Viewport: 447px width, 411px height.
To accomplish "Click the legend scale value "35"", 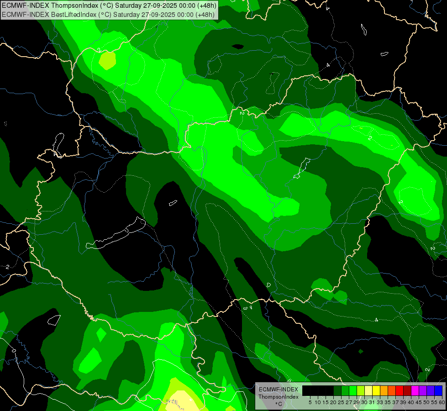I will coord(388,402).
